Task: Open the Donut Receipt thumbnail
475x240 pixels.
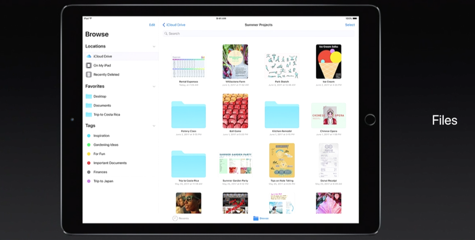Action: point(328,160)
